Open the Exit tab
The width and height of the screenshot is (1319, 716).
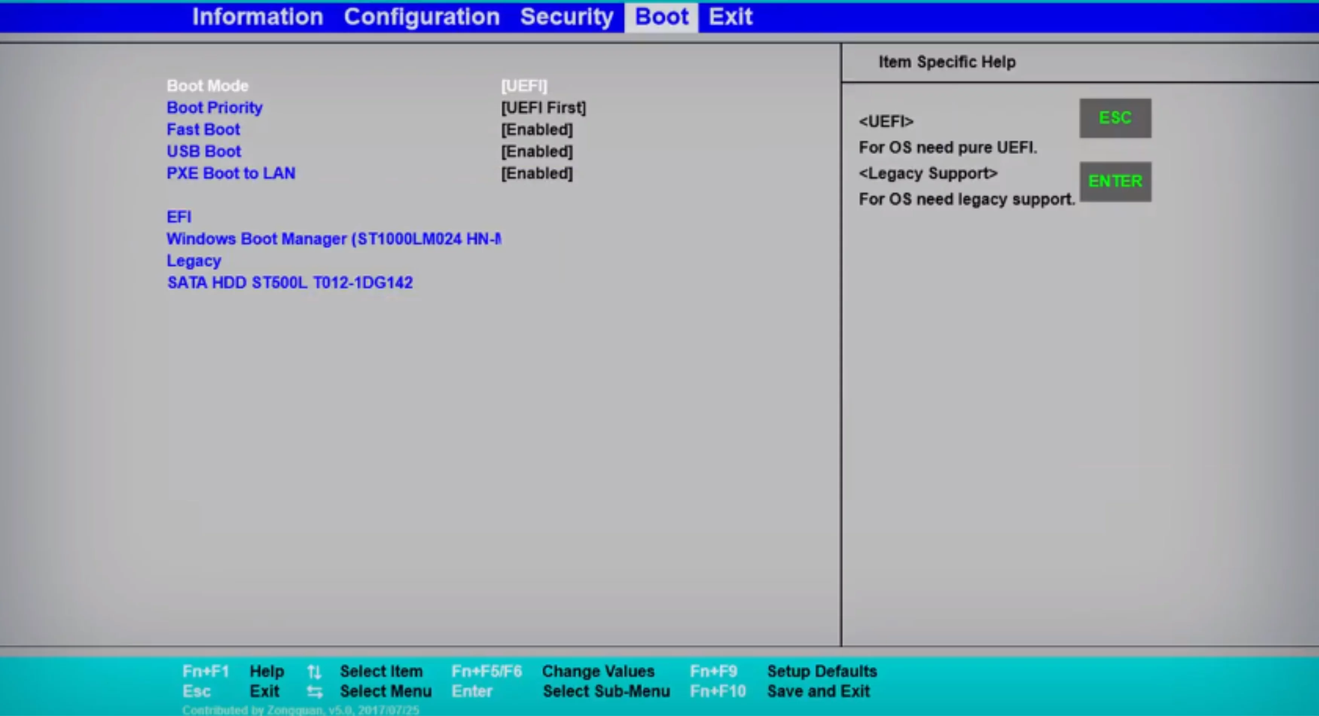point(730,17)
